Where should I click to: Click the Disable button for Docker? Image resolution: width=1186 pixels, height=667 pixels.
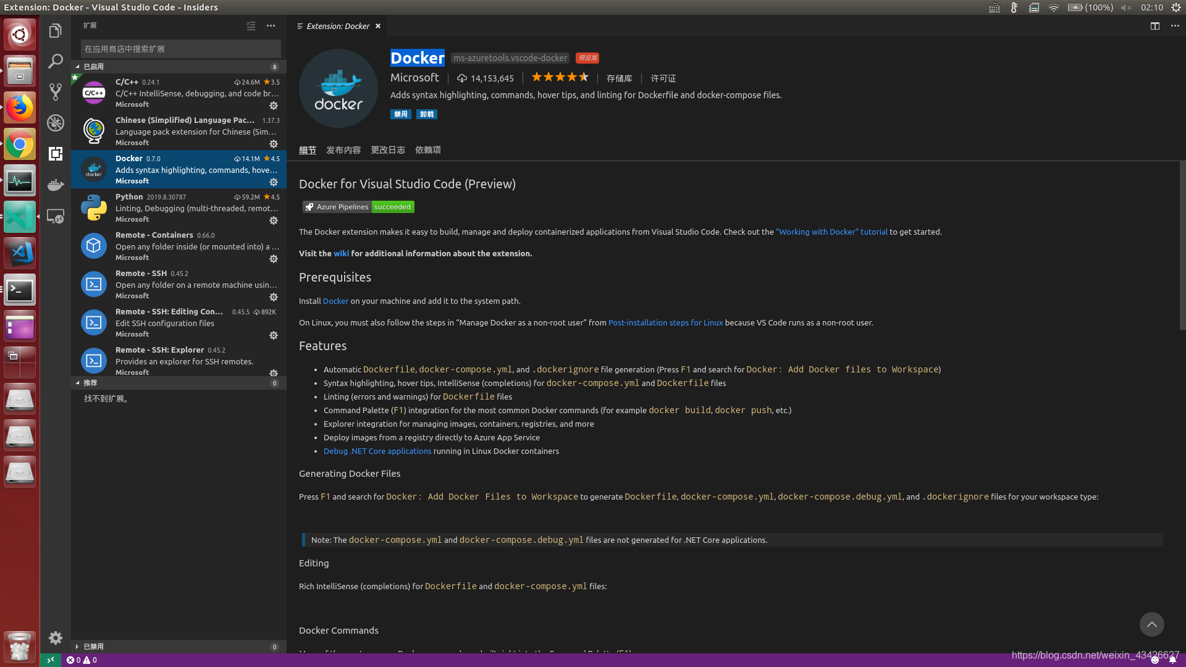[x=401, y=114]
